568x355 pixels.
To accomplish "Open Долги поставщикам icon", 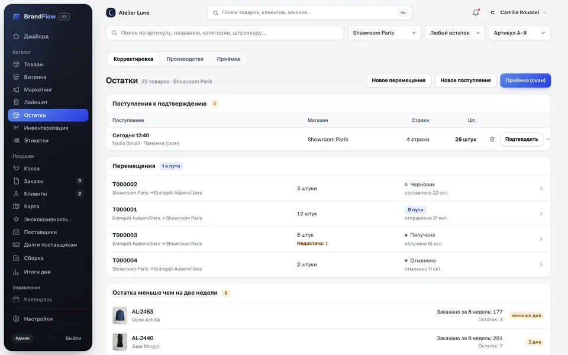I will coord(16,244).
